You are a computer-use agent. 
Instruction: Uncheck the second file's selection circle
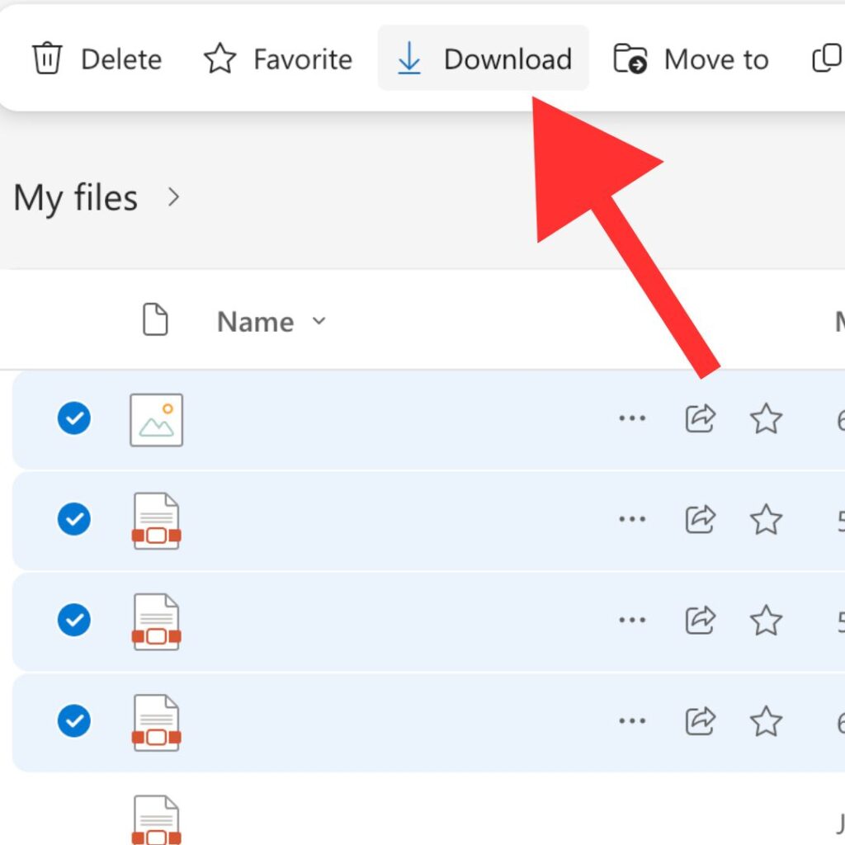[74, 520]
